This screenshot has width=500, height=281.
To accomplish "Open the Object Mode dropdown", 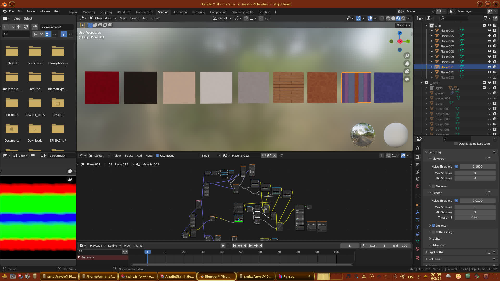I will (x=103, y=18).
